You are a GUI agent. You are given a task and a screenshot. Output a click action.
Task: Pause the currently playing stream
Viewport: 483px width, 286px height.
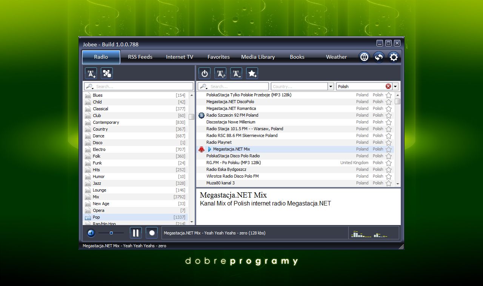(x=135, y=233)
